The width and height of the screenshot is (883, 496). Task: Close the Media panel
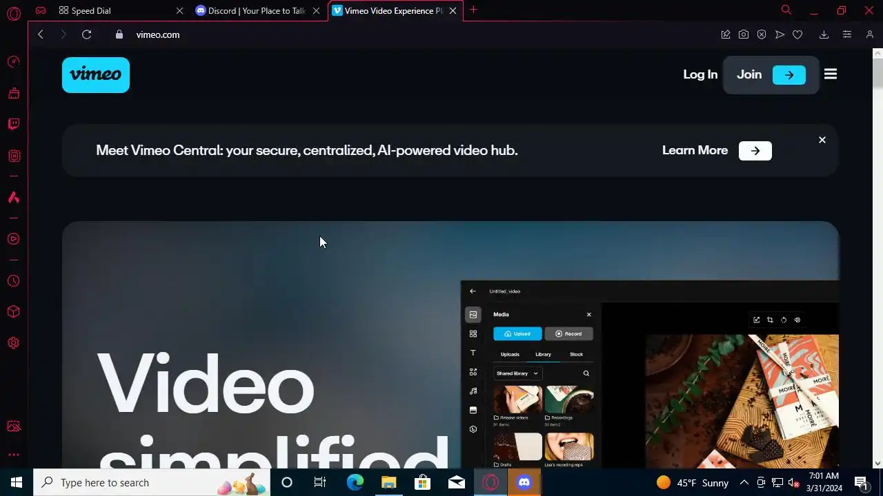point(588,314)
